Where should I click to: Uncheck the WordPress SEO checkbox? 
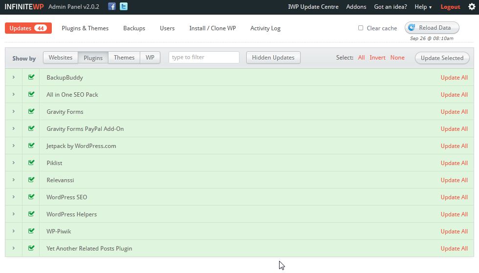(x=31, y=197)
